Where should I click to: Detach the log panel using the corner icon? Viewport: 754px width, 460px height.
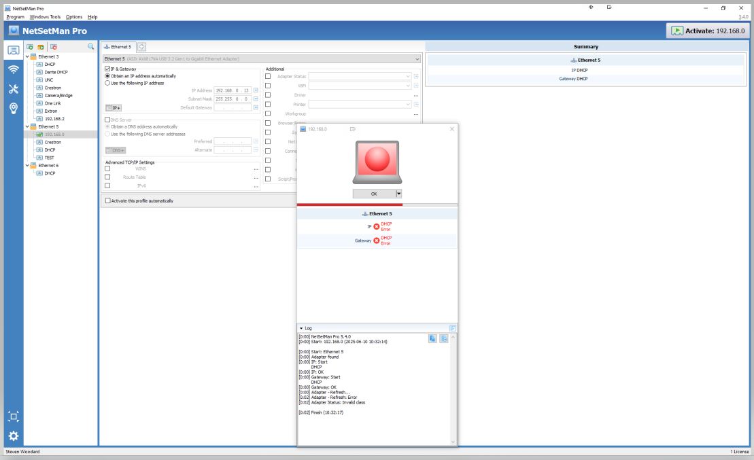[x=453, y=328]
